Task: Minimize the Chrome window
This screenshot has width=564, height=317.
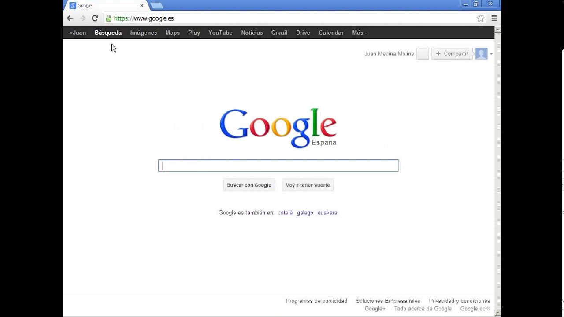Action: click(466, 4)
